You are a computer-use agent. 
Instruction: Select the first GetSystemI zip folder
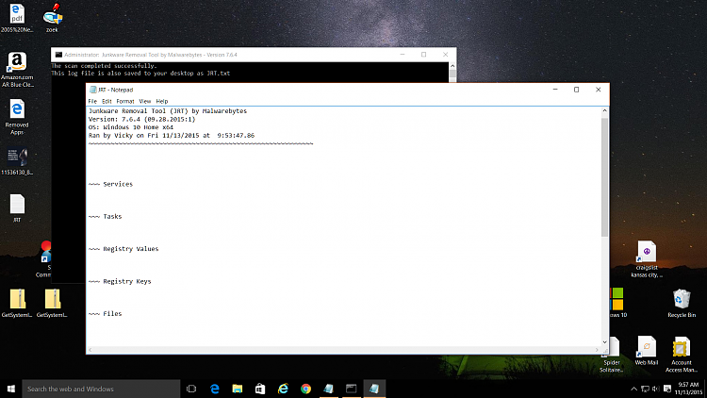17,304
